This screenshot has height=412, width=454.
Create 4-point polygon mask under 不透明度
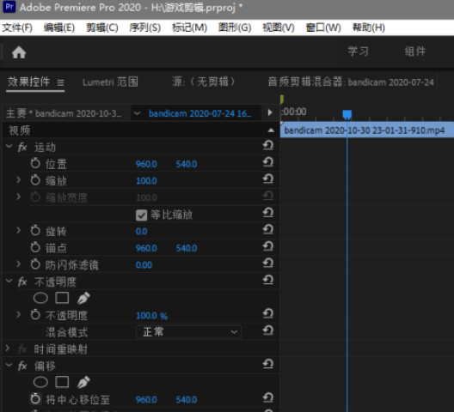[x=62, y=298]
